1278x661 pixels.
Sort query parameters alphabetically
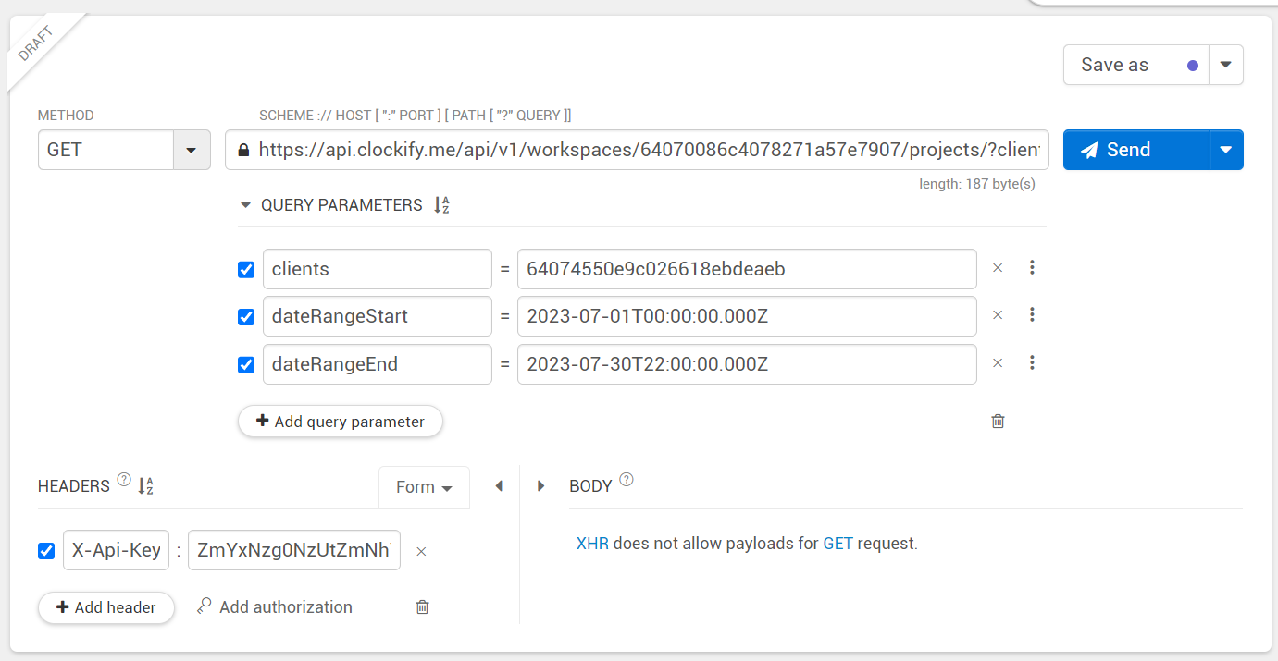(x=440, y=204)
